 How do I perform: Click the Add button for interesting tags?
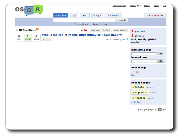(x=160, y=54)
